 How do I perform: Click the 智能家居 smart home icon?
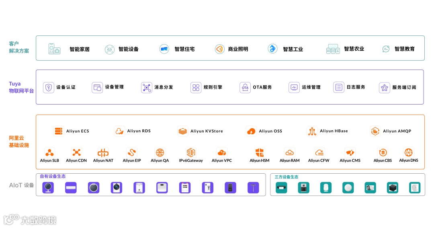tap(54, 49)
